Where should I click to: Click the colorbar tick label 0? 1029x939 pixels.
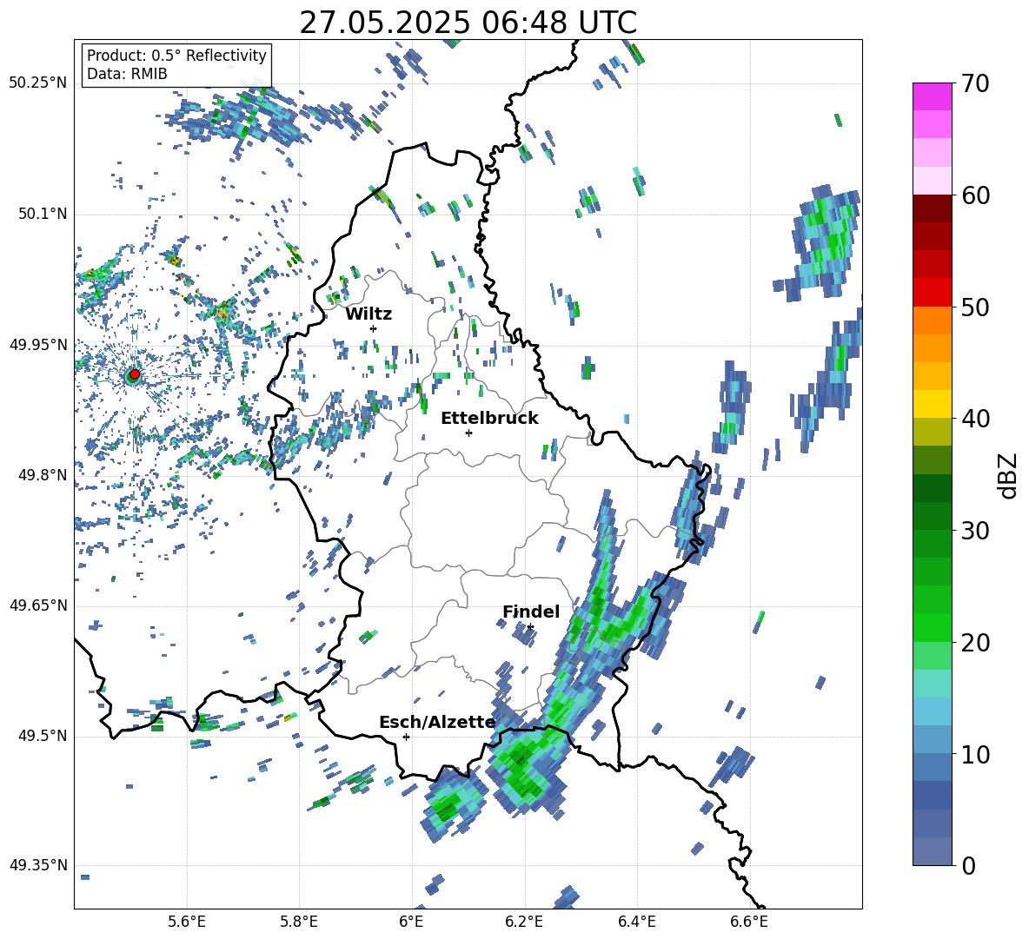click(x=968, y=865)
